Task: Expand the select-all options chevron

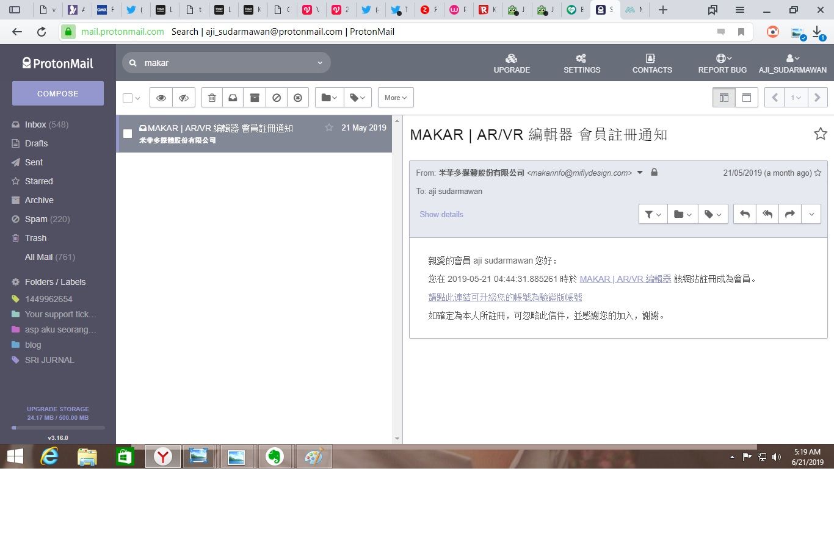Action: pyautogui.click(x=138, y=98)
